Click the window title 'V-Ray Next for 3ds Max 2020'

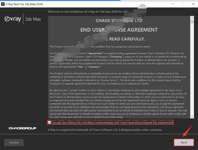pyautogui.click(x=24, y=4)
